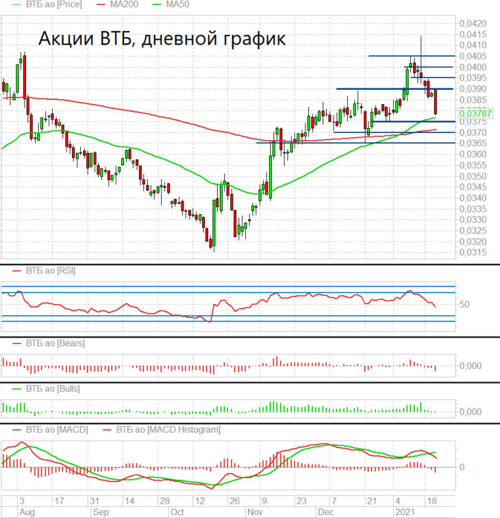
Task: Click the Aug month label
Action: coord(27,512)
